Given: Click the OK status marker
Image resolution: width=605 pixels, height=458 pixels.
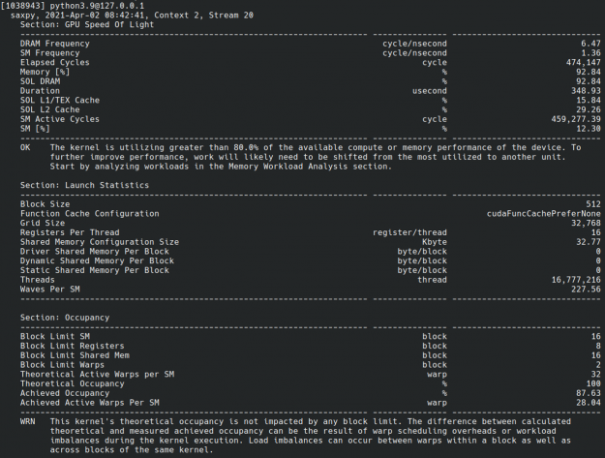Looking at the screenshot, I should (x=26, y=147).
